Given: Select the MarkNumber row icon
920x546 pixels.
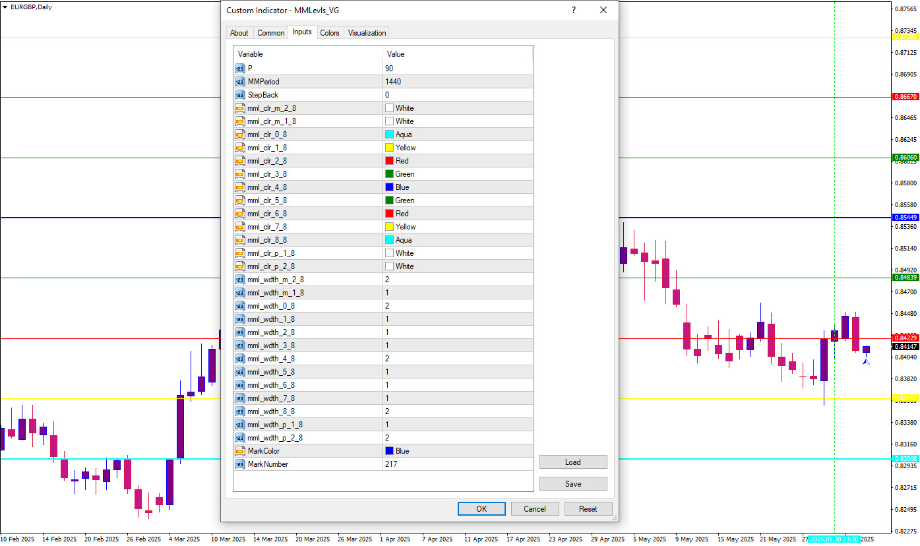Looking at the screenshot, I should click(240, 464).
